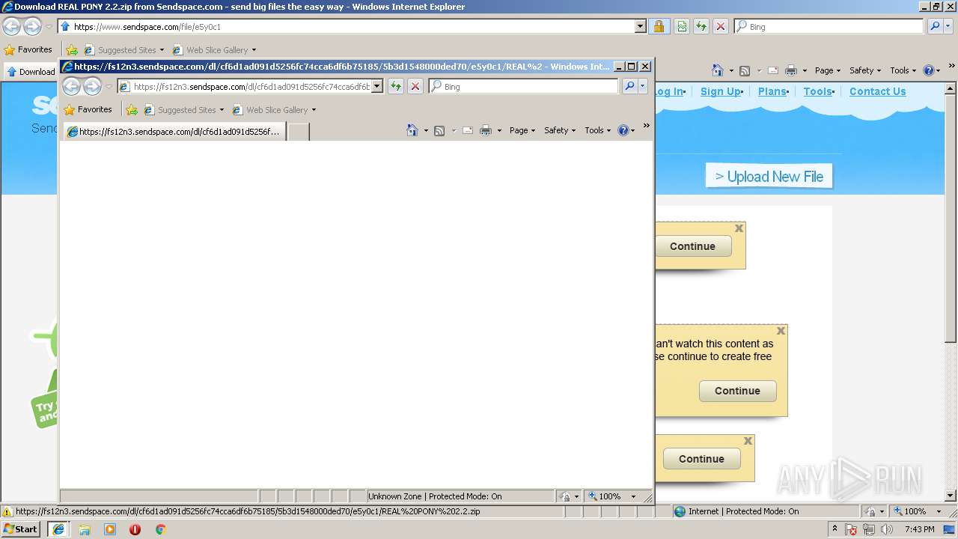
Task: Click Home icon in main window command bar
Action: point(717,70)
